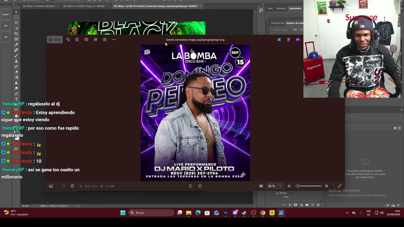404x227 pixels.
Task: Click the scan text icon in Photos
Action: click(200, 186)
